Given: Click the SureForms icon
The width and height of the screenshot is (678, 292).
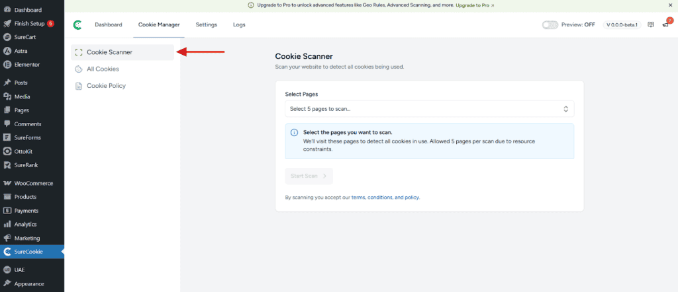Looking at the screenshot, I should pos(7,137).
